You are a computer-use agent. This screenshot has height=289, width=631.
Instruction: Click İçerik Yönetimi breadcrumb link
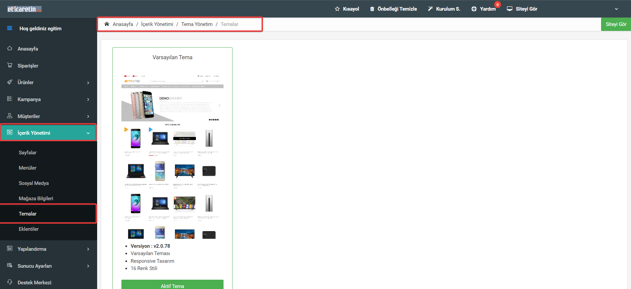point(157,24)
